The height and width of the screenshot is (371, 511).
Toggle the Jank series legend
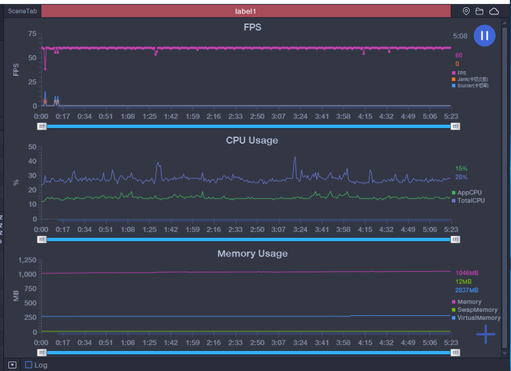pos(468,78)
